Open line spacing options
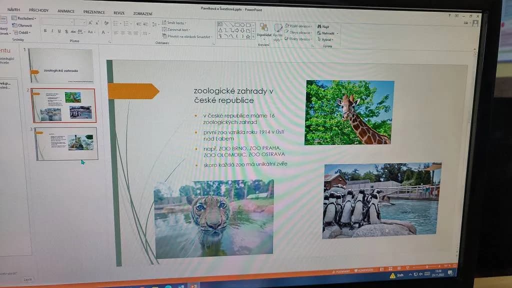 click(155, 24)
